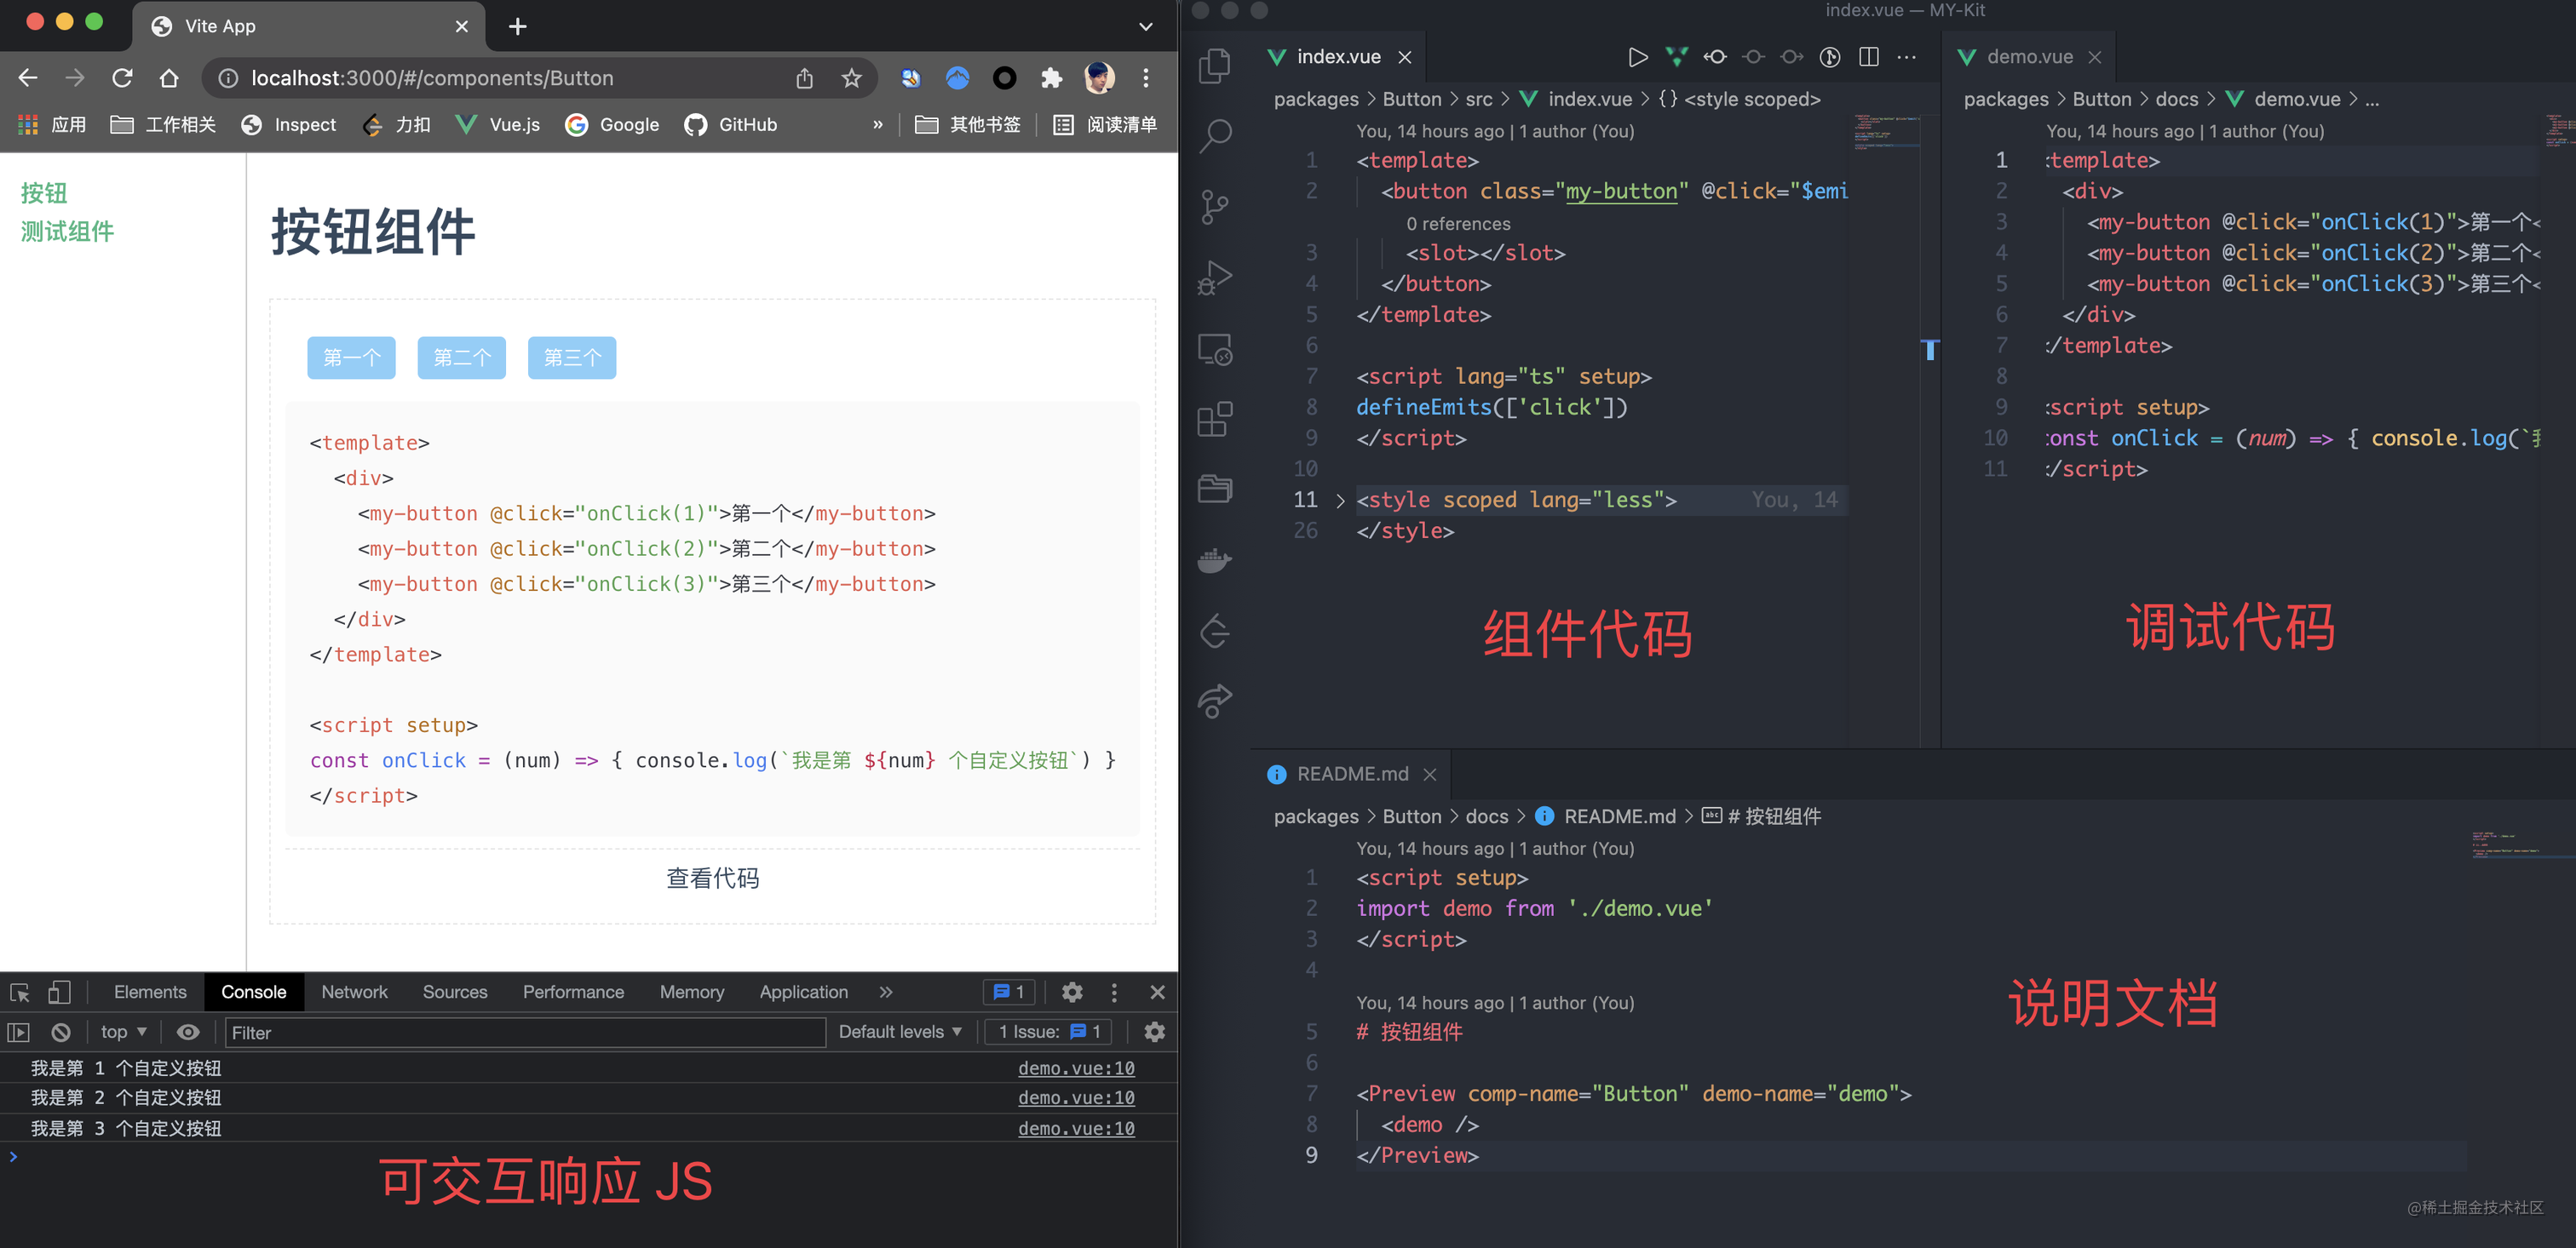Focus the console Filter input field
The image size is (2576, 1248).
click(524, 1032)
